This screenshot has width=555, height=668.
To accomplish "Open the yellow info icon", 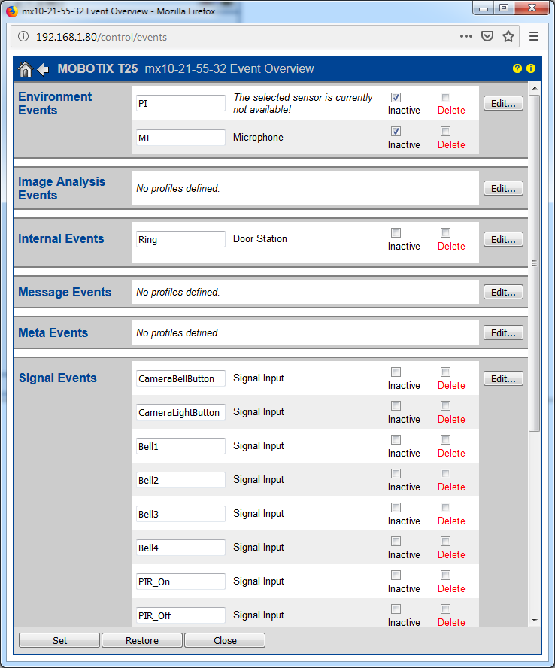I will 531,68.
